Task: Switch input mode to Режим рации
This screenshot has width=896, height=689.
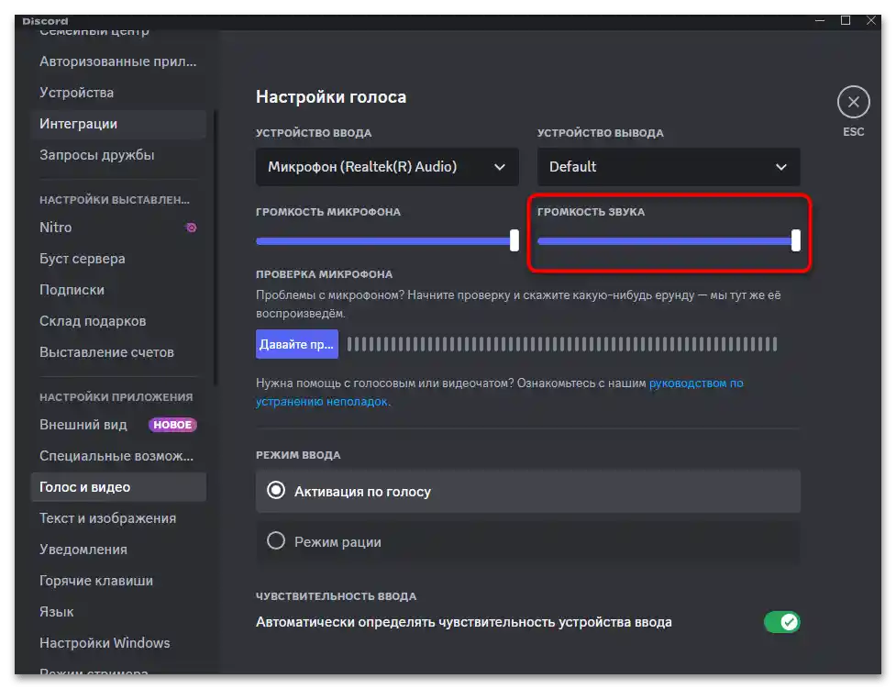Action: [276, 541]
